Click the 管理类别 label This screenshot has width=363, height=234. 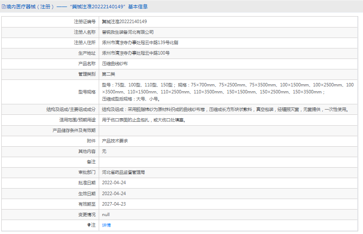87,74
